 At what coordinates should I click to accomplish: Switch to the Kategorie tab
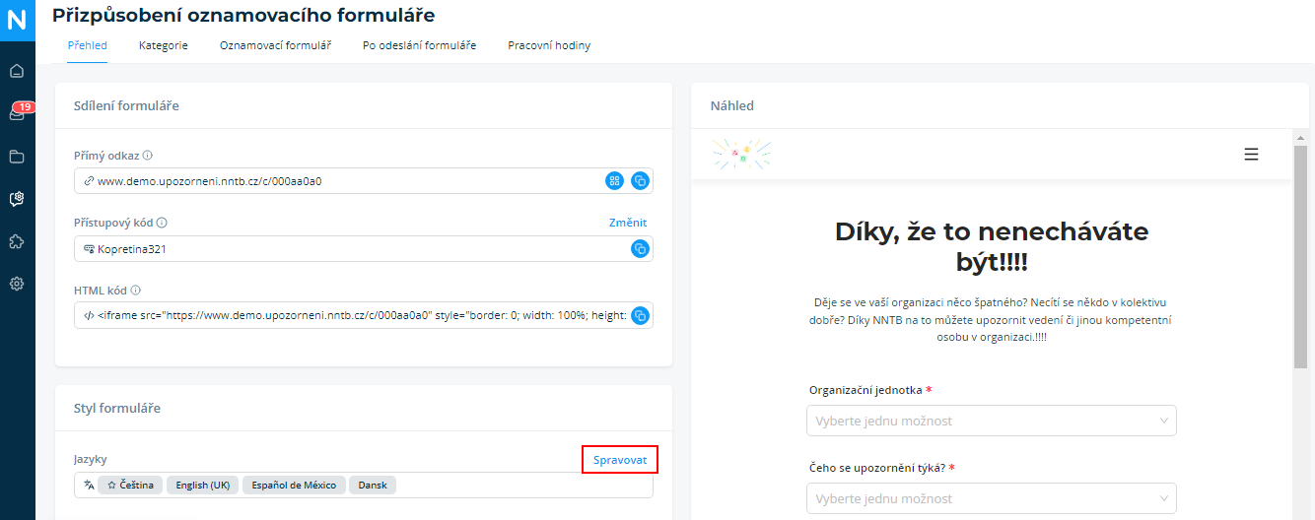coord(164,45)
